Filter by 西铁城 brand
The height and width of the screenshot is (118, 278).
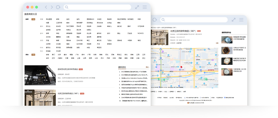[120, 41]
